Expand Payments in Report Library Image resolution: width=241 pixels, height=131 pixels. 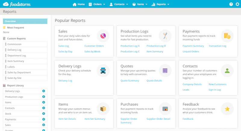click(x=44, y=119)
